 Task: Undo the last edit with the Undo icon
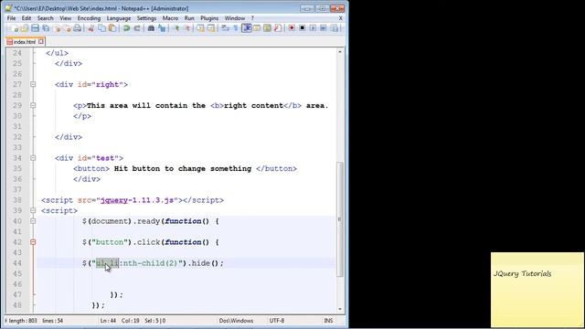pyautogui.click(x=126, y=28)
